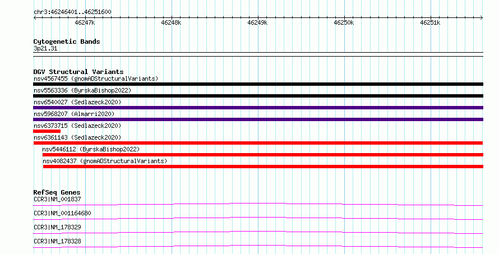Select the short red bar under nsv6373715

click(x=47, y=131)
